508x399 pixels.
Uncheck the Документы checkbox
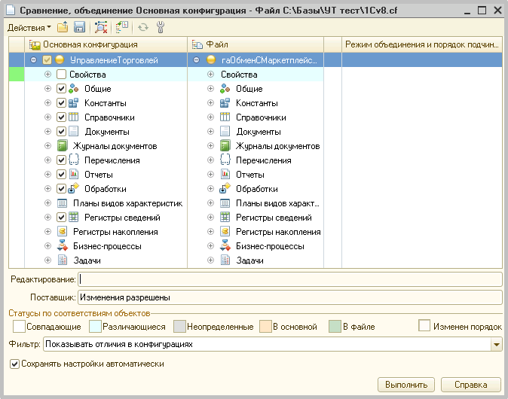click(61, 132)
